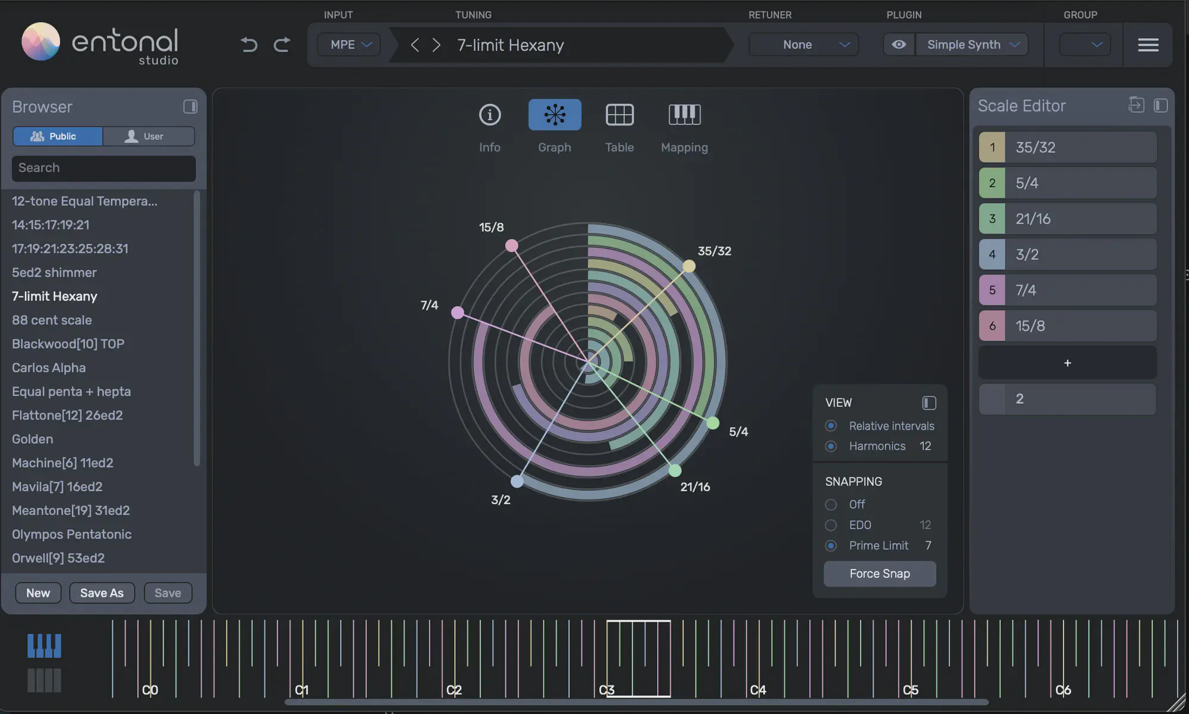The height and width of the screenshot is (714, 1189).
Task: Click the Save As button
Action: 102,593
